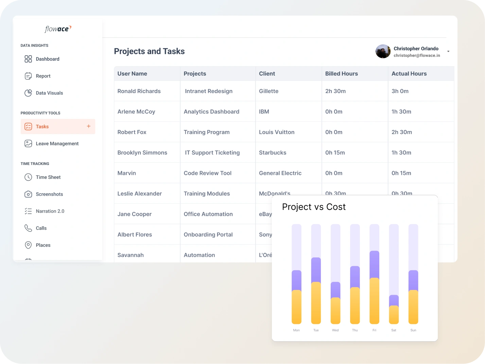The width and height of the screenshot is (485, 364).
Task: Click the yellow segment of Friday's bar
Action: pyautogui.click(x=374, y=301)
